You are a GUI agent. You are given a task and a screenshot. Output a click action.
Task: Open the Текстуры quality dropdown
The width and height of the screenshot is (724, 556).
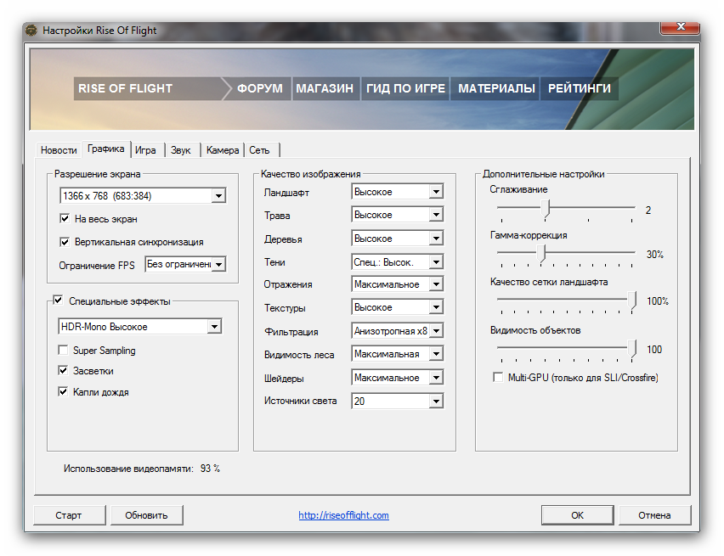pos(397,307)
